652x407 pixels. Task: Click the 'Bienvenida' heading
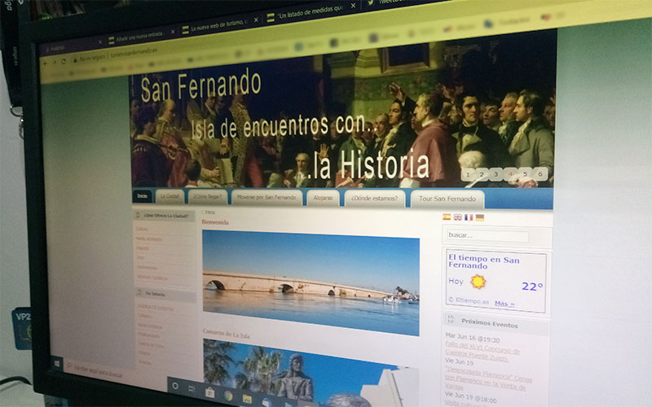(x=215, y=222)
